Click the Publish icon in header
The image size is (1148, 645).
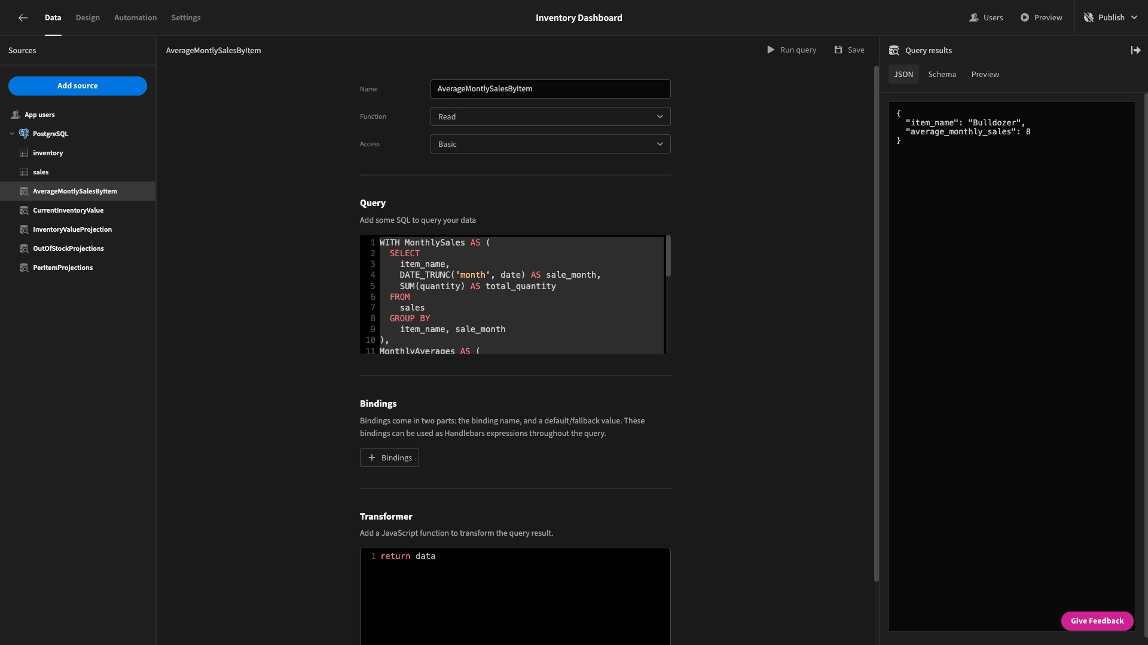pyautogui.click(x=1089, y=18)
